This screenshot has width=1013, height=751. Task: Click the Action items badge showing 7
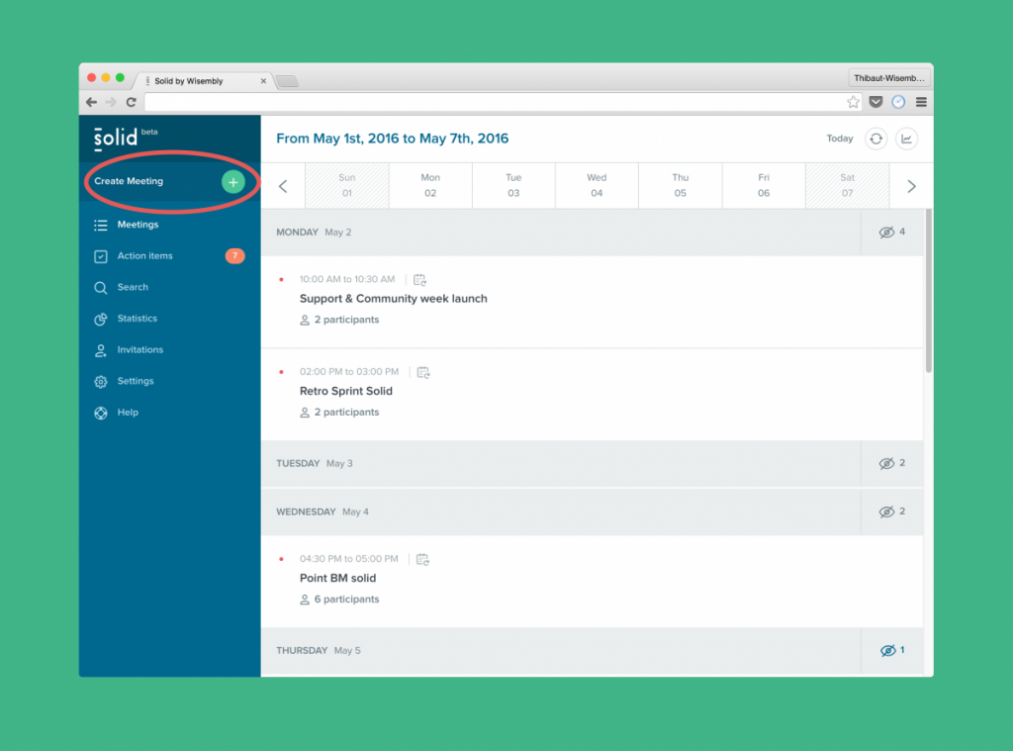[235, 256]
